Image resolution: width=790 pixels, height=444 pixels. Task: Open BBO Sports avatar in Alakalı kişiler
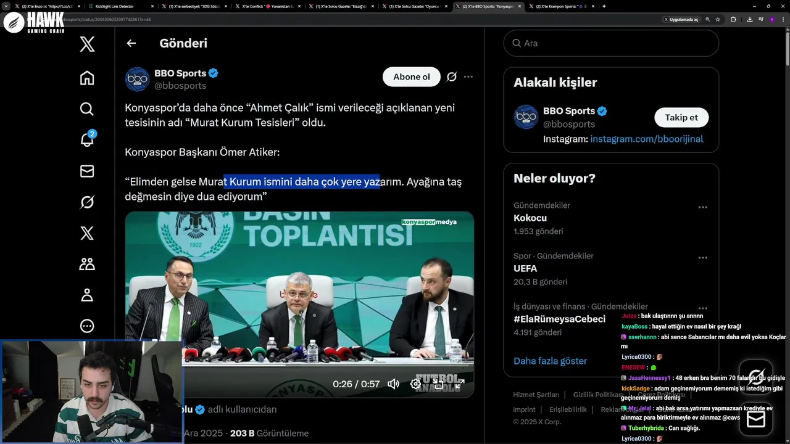click(526, 117)
